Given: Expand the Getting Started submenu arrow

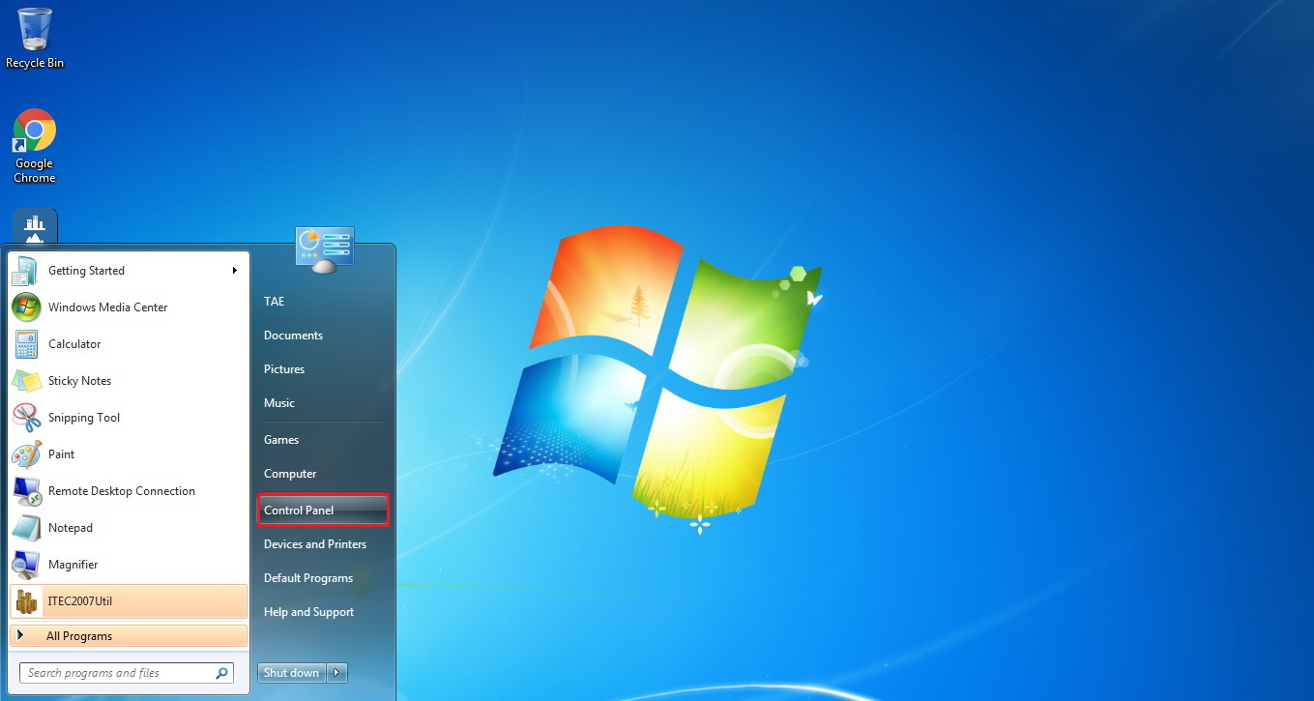Looking at the screenshot, I should click(x=234, y=271).
